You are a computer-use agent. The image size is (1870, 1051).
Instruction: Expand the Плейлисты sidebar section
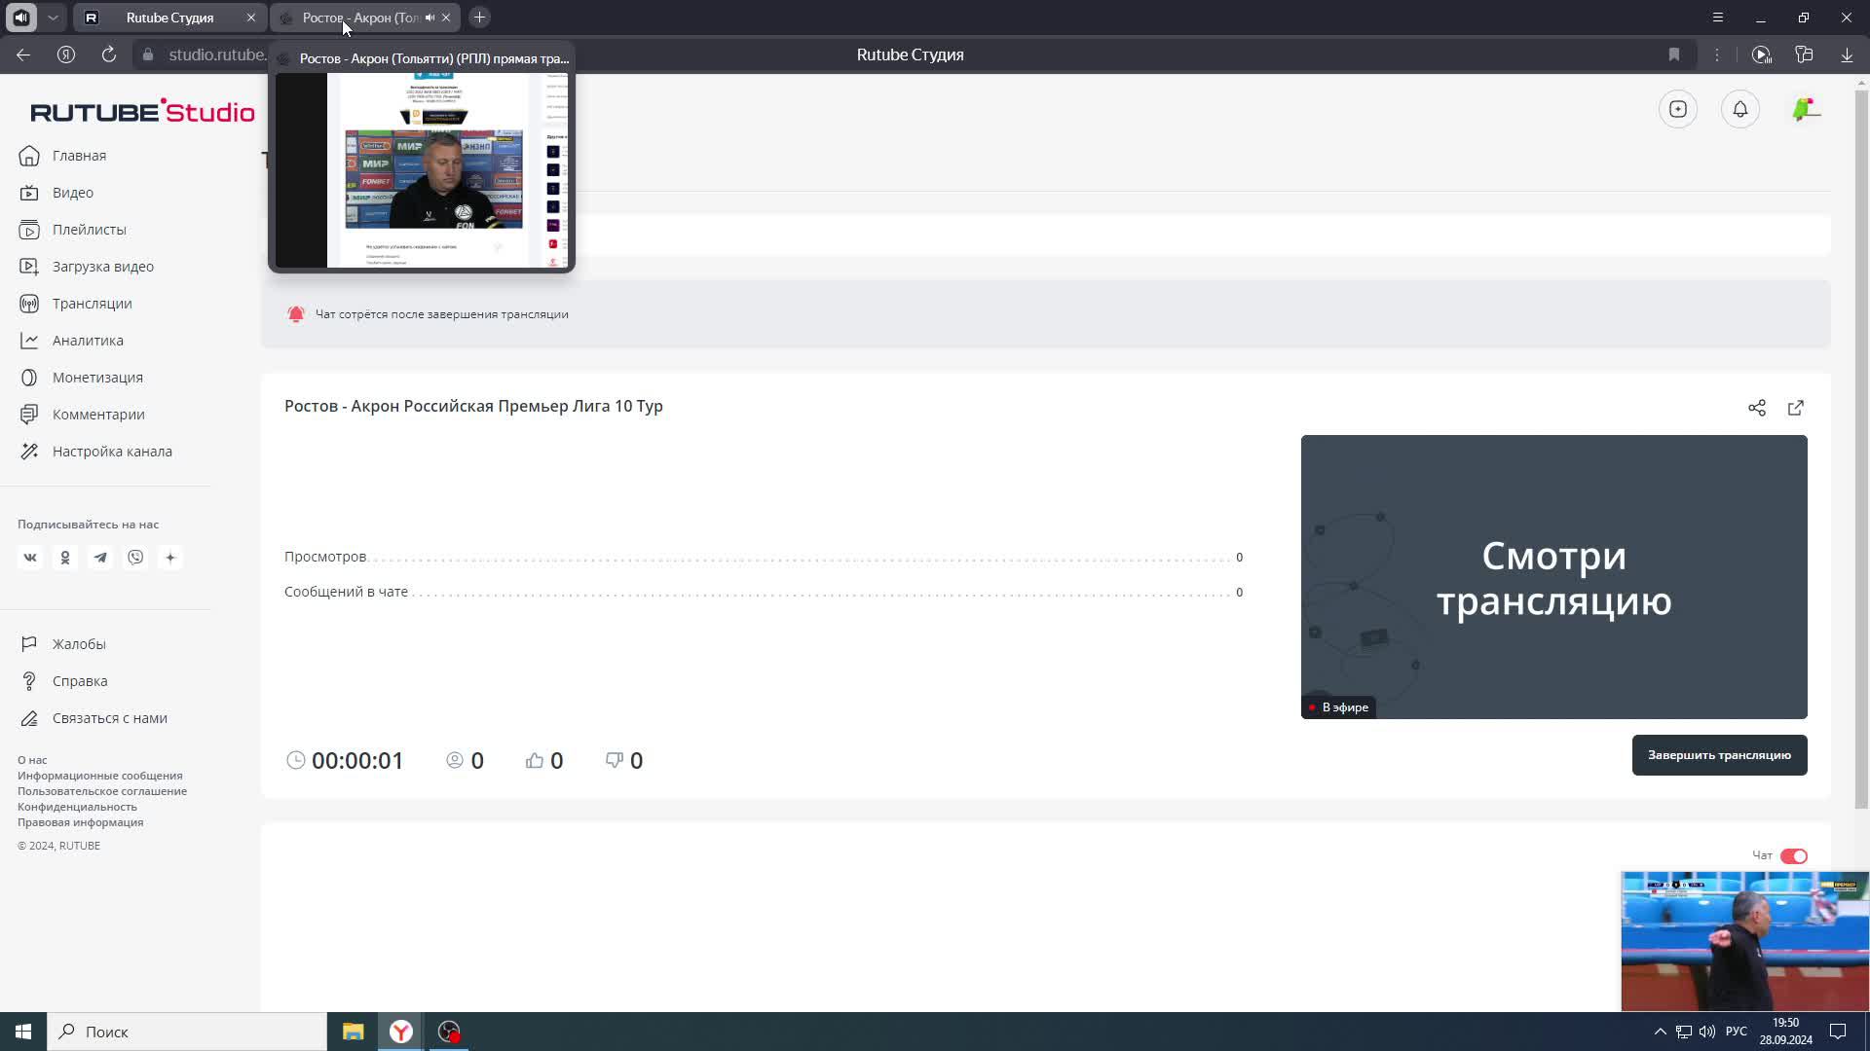(89, 230)
